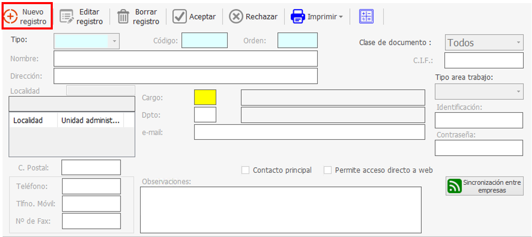Focus the Teléfono field
The height and width of the screenshot is (237, 532).
pyautogui.click(x=91, y=186)
